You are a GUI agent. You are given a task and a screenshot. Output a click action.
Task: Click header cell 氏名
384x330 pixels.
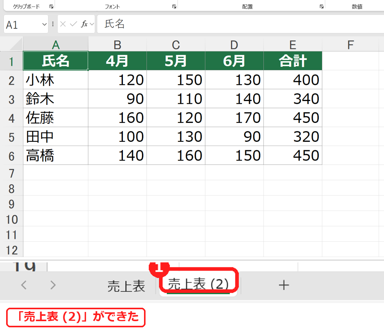(x=56, y=61)
